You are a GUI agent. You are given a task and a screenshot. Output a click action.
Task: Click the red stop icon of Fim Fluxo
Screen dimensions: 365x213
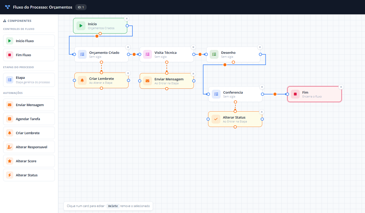coord(10,55)
